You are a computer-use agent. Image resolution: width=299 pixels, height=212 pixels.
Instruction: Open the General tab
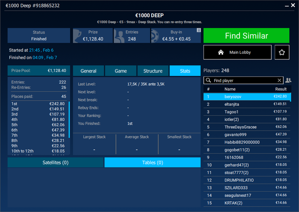(88, 71)
